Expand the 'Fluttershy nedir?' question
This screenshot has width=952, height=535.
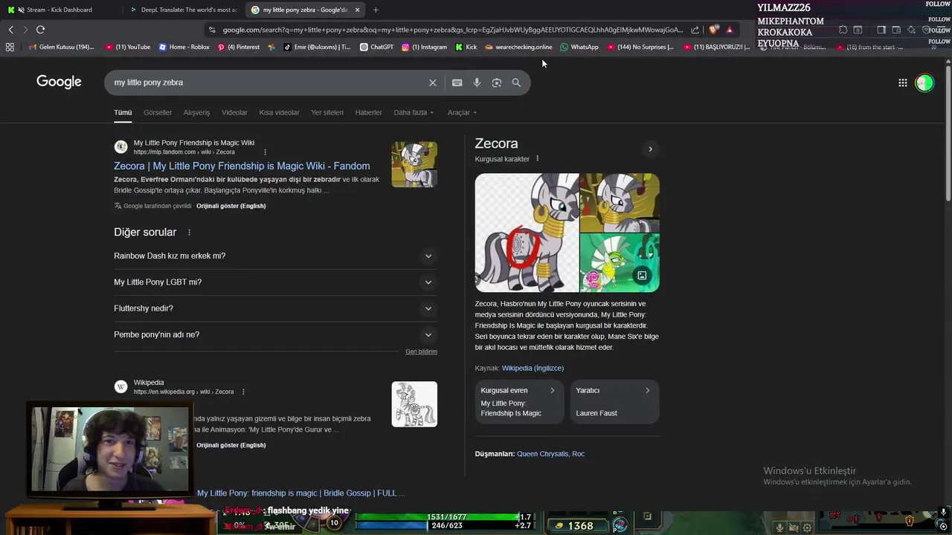click(x=275, y=308)
